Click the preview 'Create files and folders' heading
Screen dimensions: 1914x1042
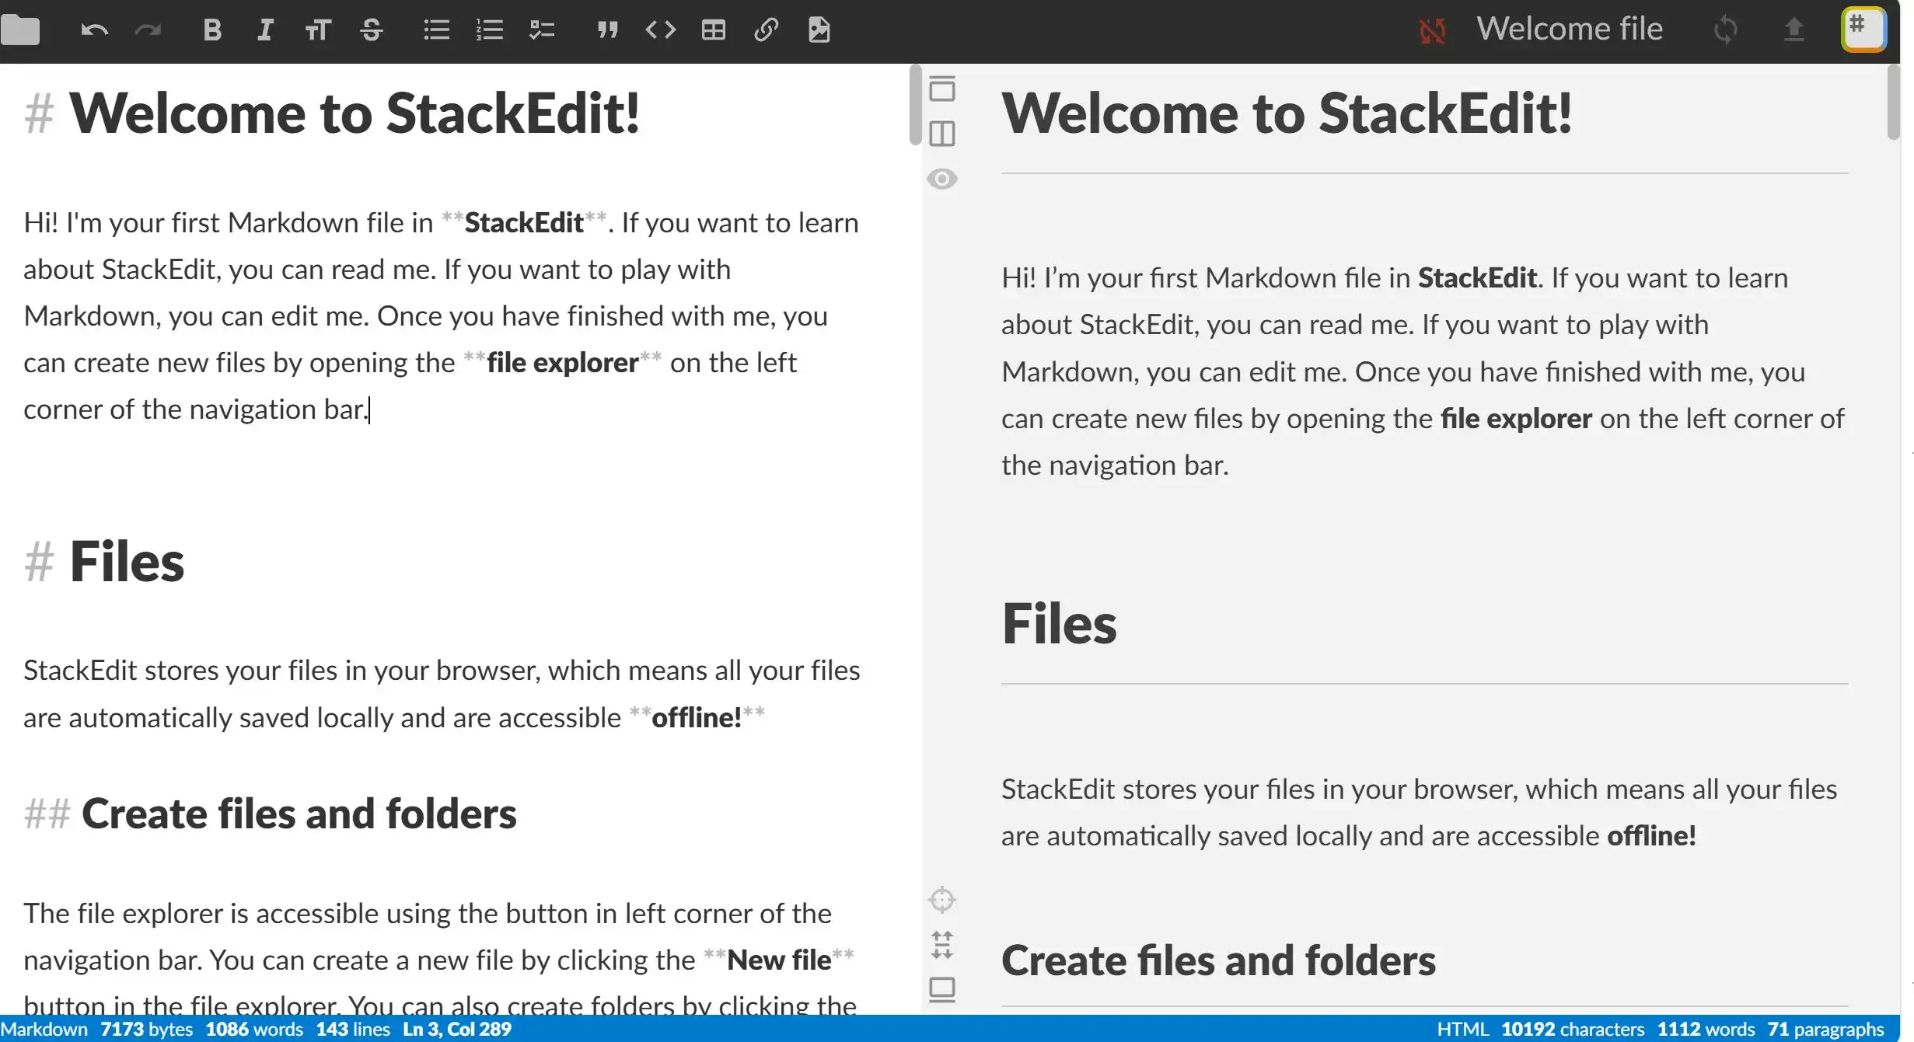1218,960
